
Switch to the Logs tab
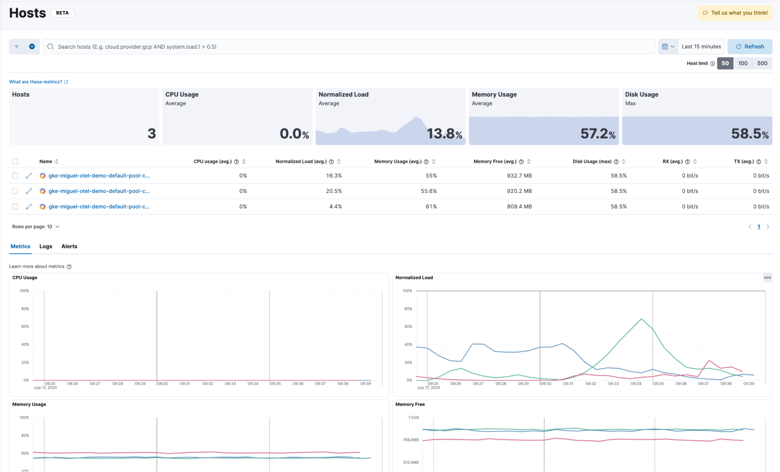[46, 246]
